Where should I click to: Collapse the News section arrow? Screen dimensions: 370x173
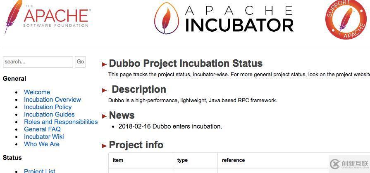[x=104, y=116]
